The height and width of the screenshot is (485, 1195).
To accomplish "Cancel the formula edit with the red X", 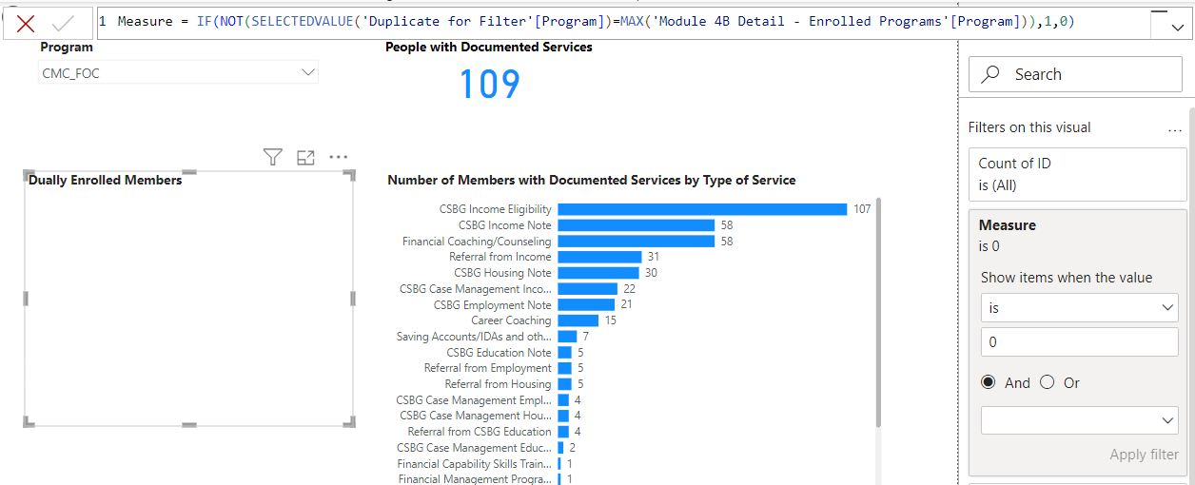I will (x=26, y=24).
